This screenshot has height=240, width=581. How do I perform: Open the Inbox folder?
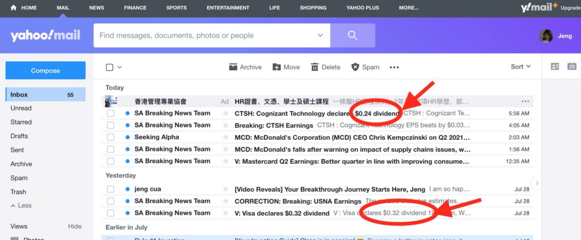pyautogui.click(x=45, y=95)
